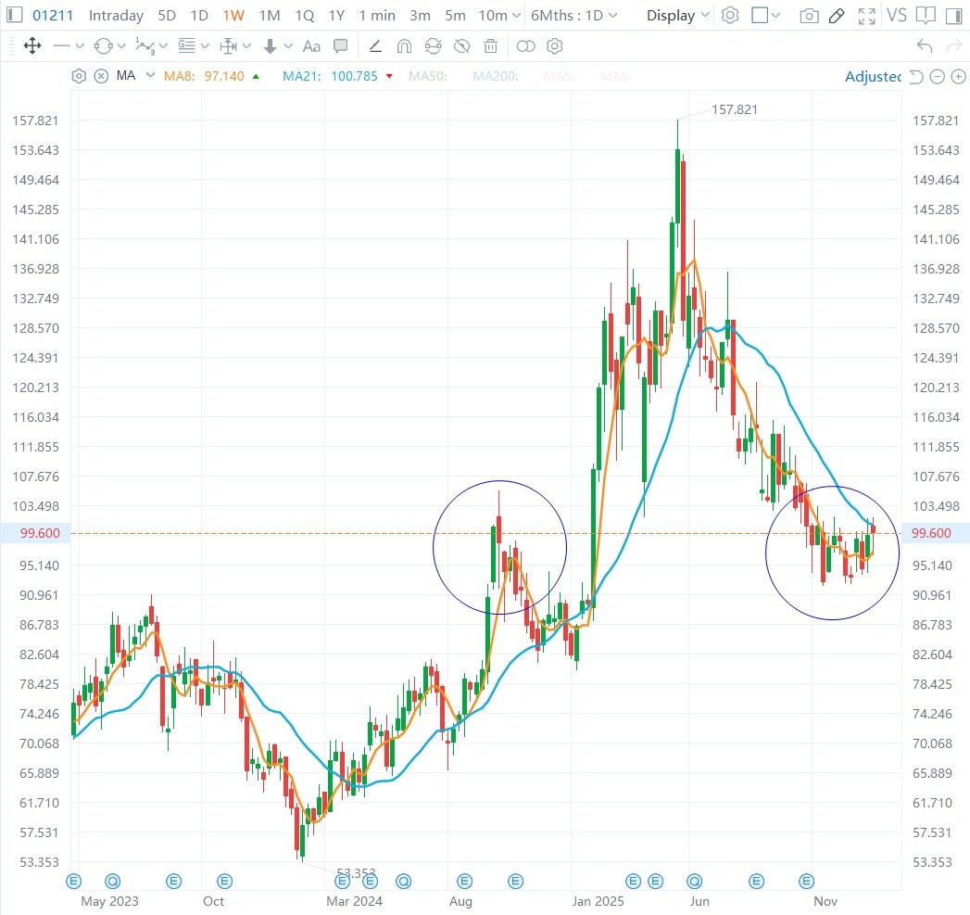Click the earnings marker below Aug

pos(464,881)
